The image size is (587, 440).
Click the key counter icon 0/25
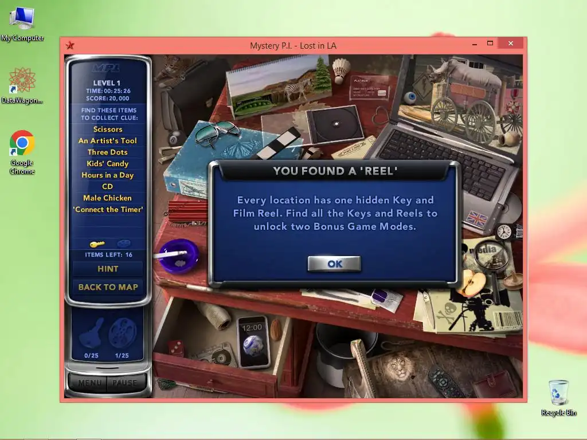(x=91, y=338)
